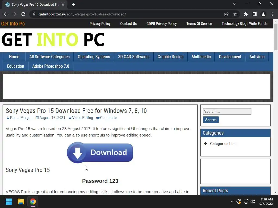Viewport: 278px width, 208px height.
Task: Open the article title heading link
Action: click(x=76, y=111)
